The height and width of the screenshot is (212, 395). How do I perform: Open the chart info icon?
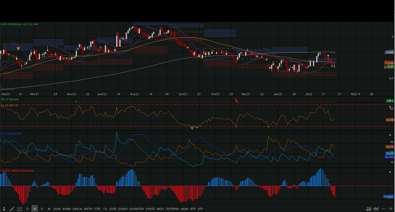4,209
